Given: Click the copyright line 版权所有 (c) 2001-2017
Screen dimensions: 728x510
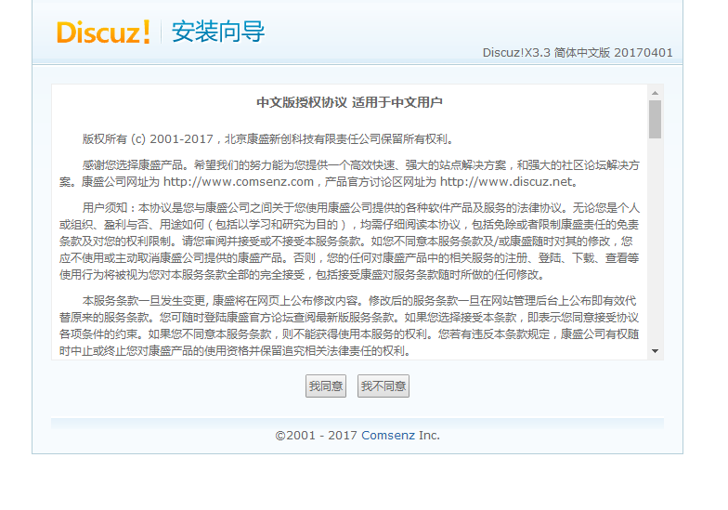Looking at the screenshot, I should pos(148,139).
